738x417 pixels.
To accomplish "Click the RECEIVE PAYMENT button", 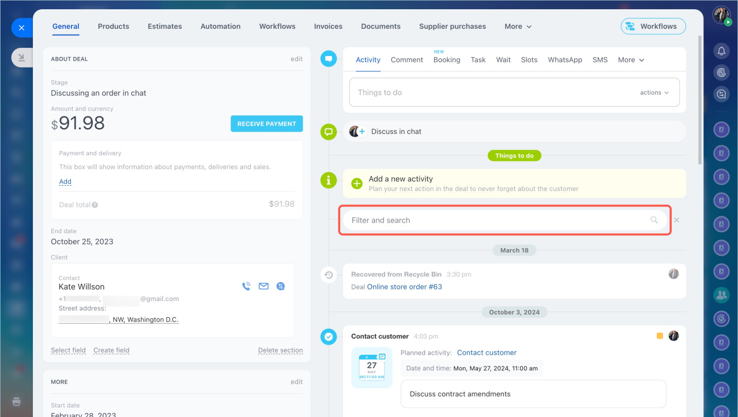I will tap(266, 123).
